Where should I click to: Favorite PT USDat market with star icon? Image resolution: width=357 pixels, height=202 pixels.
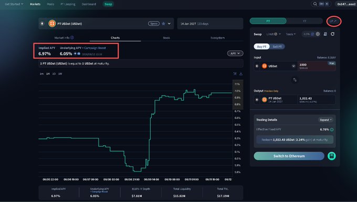(x=163, y=24)
